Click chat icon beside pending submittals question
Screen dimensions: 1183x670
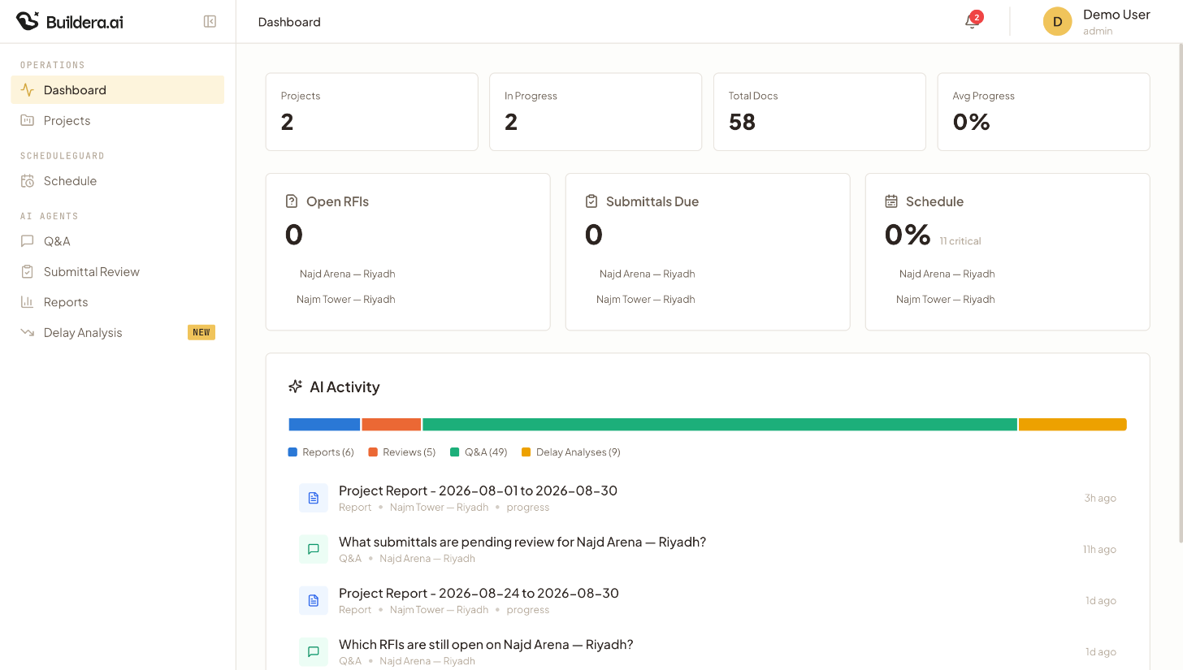[x=314, y=549]
